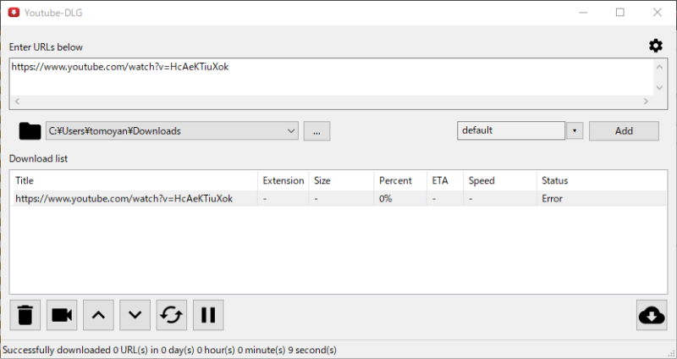Click the Extension column header
The height and width of the screenshot is (359, 677).
click(283, 180)
